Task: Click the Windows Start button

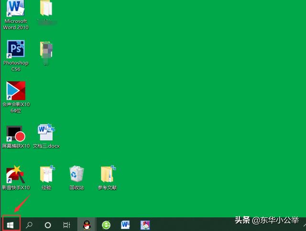Action: [10, 224]
